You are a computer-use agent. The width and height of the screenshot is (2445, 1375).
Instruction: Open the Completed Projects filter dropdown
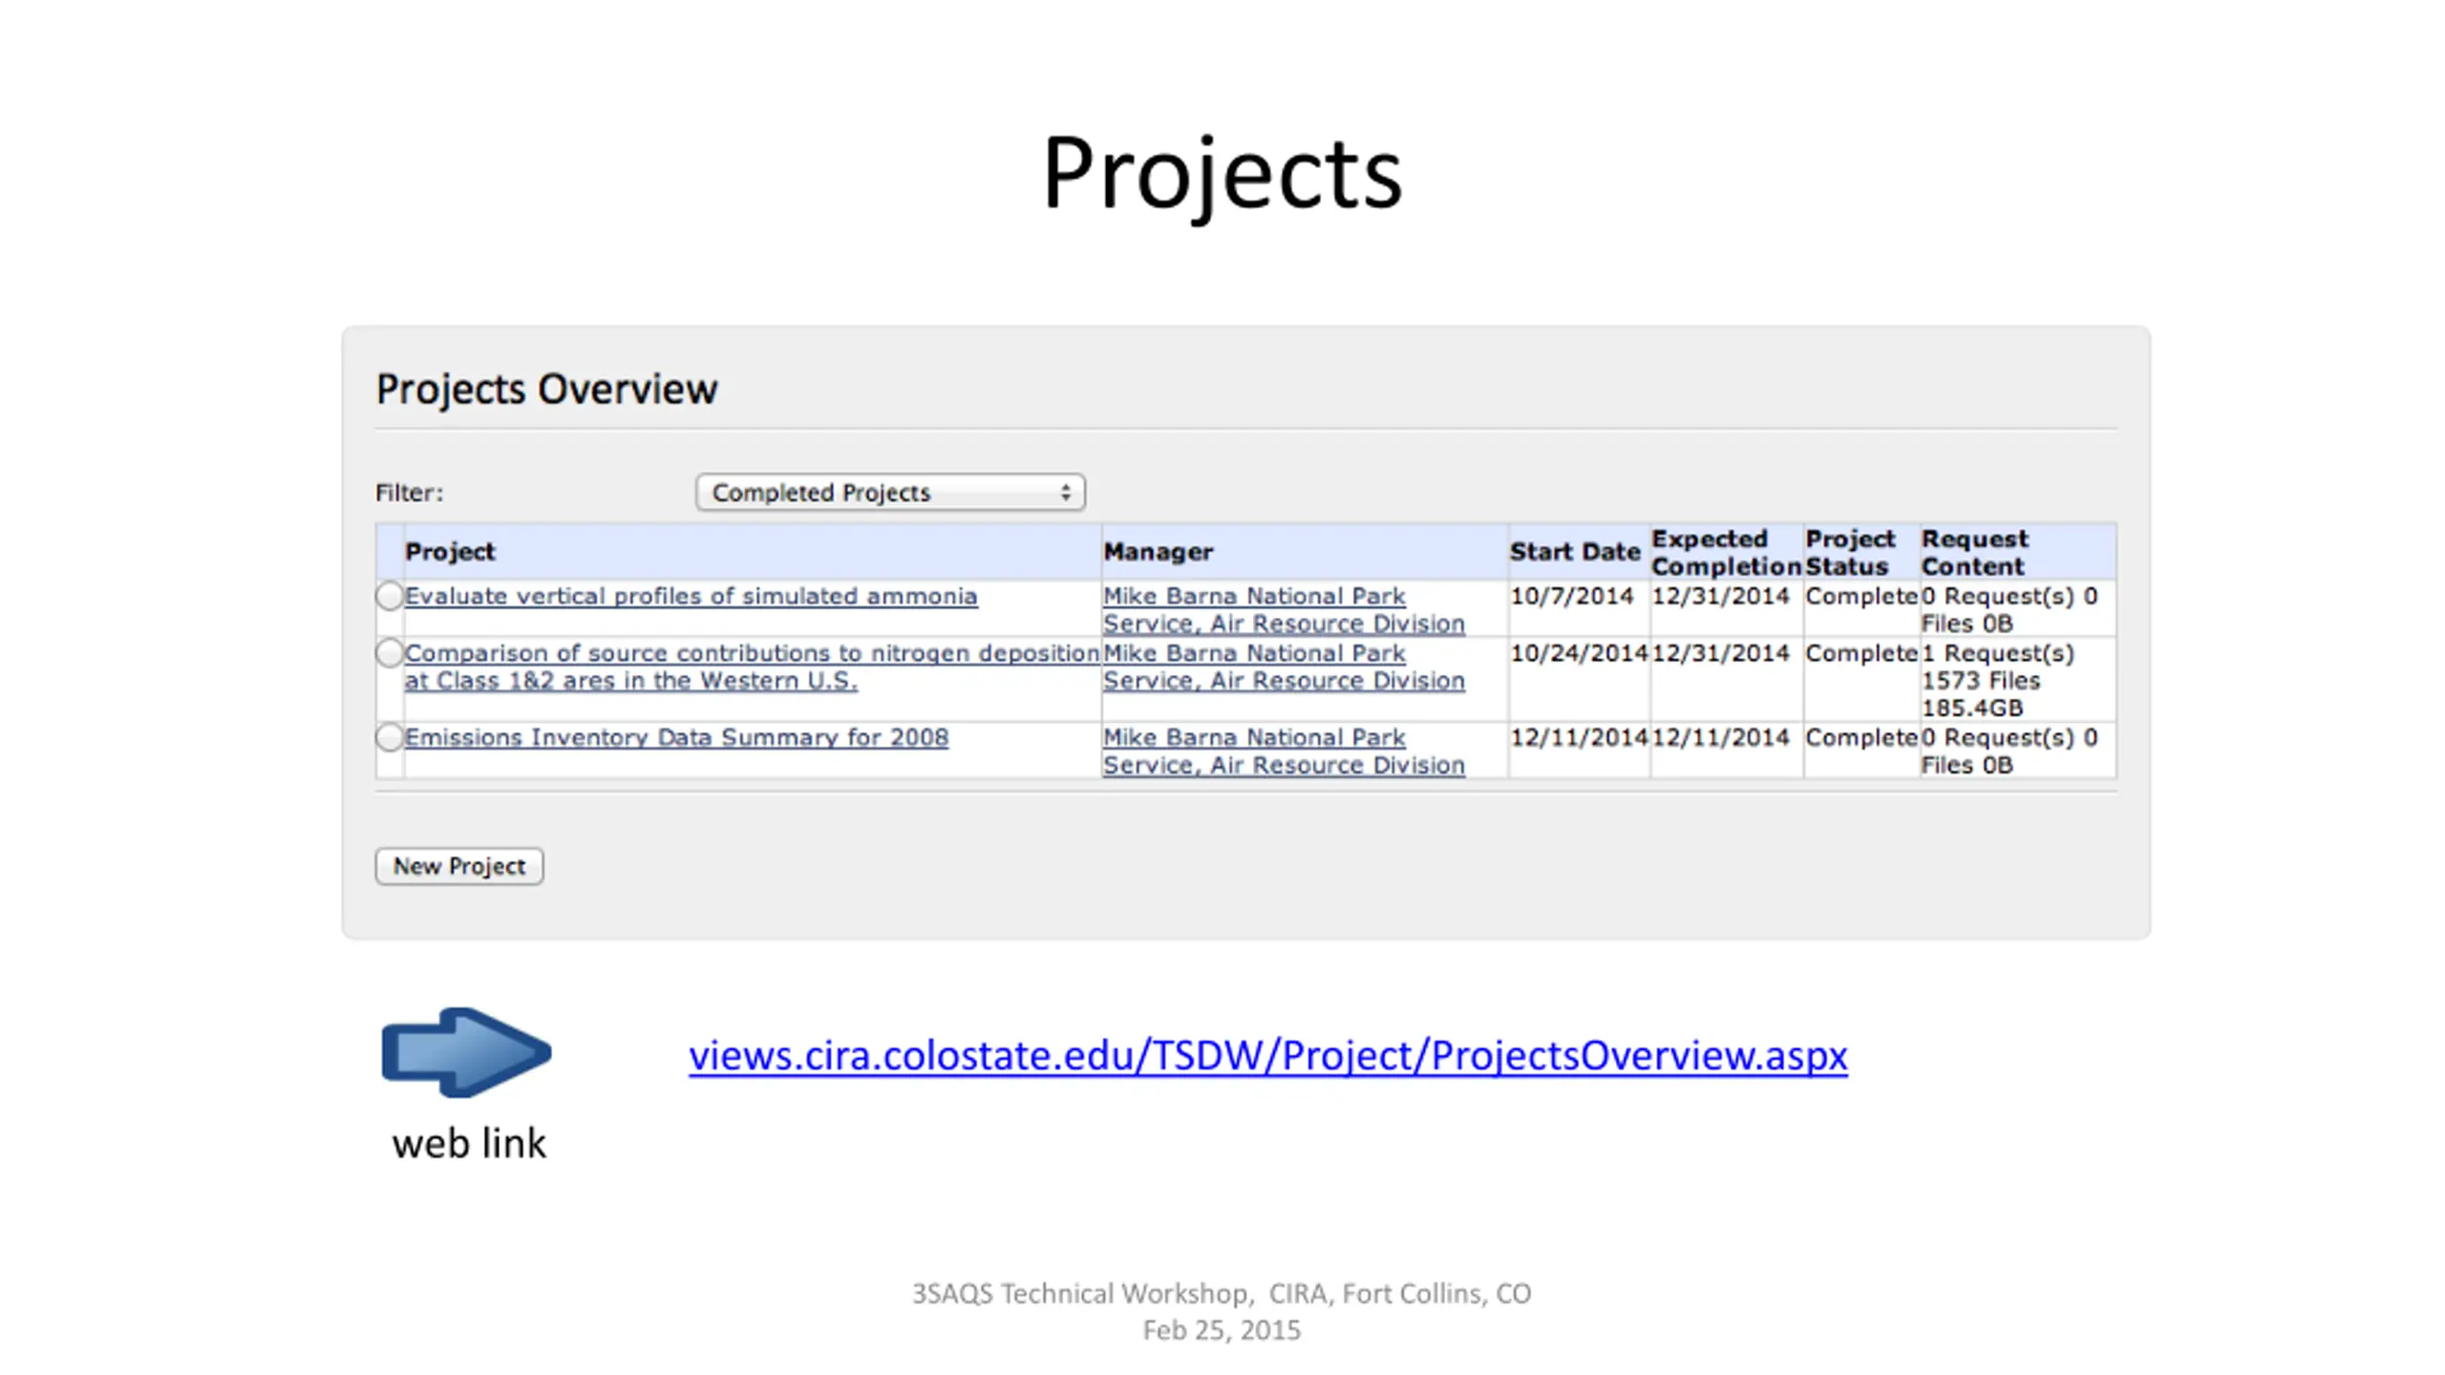click(890, 493)
